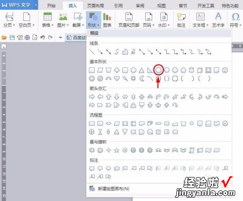Open the 形状 shapes dropdown
Image resolution: width=243 pixels, height=201 pixels.
pos(93,20)
